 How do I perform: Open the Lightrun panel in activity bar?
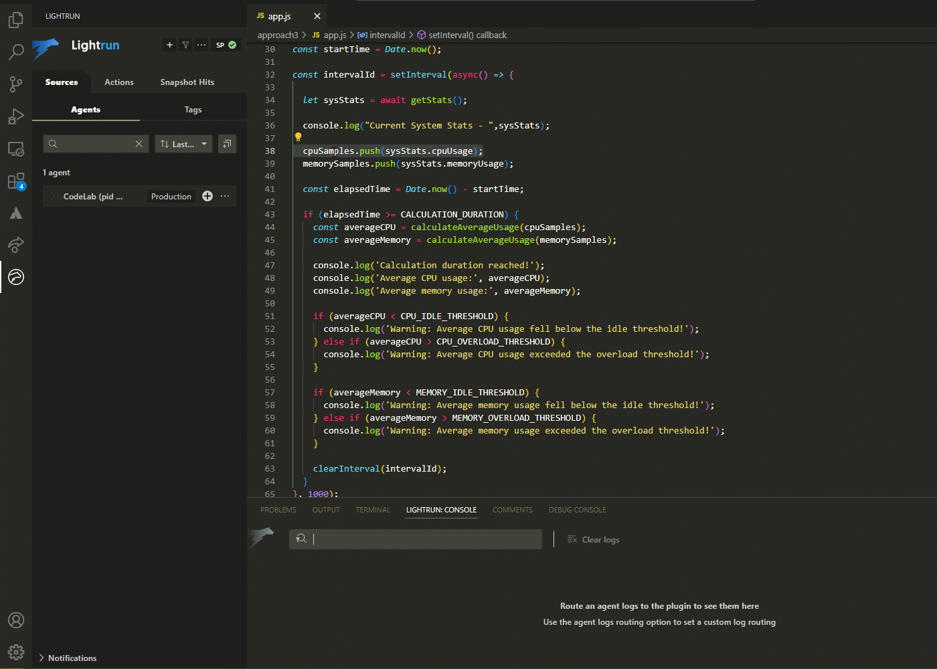point(16,277)
